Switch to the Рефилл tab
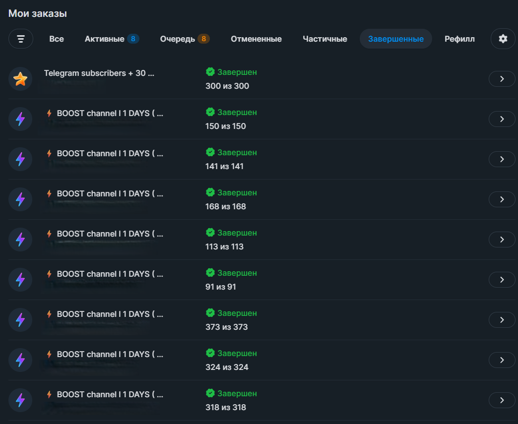 [459, 39]
